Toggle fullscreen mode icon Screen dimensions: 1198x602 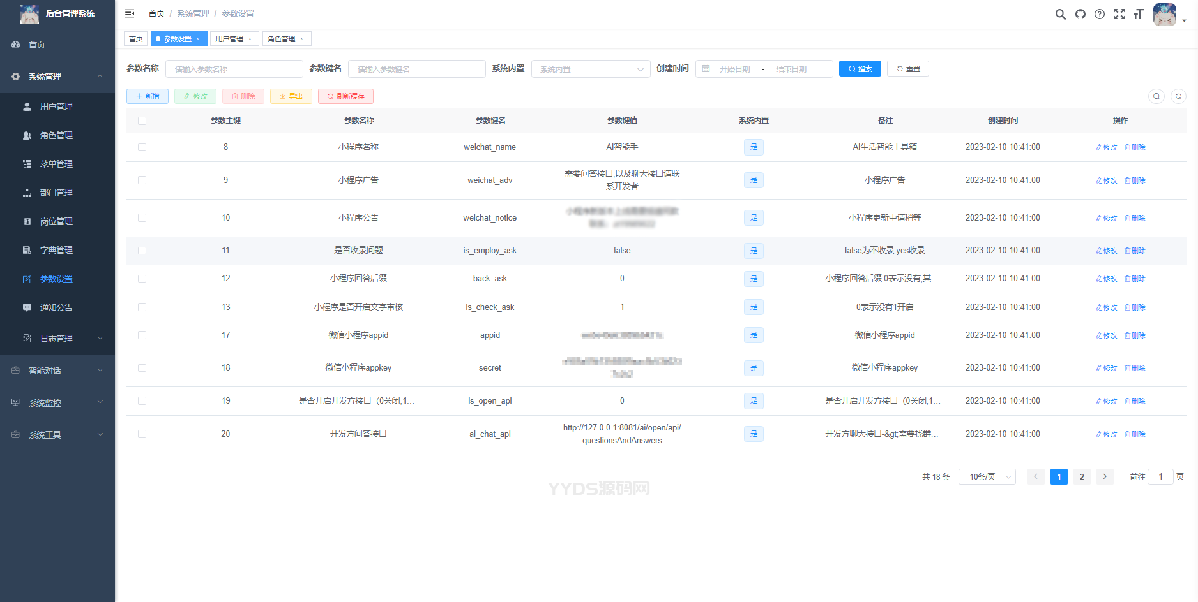(x=1119, y=14)
